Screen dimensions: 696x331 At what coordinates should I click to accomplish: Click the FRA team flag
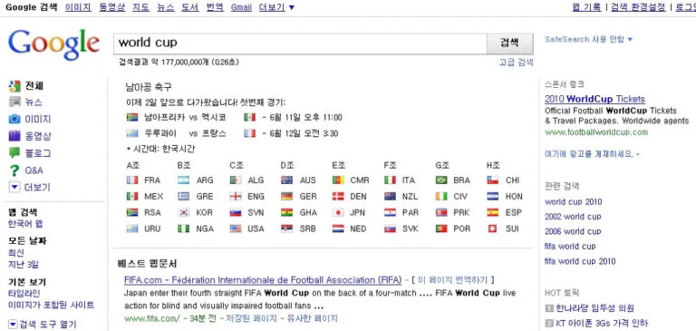(132, 180)
